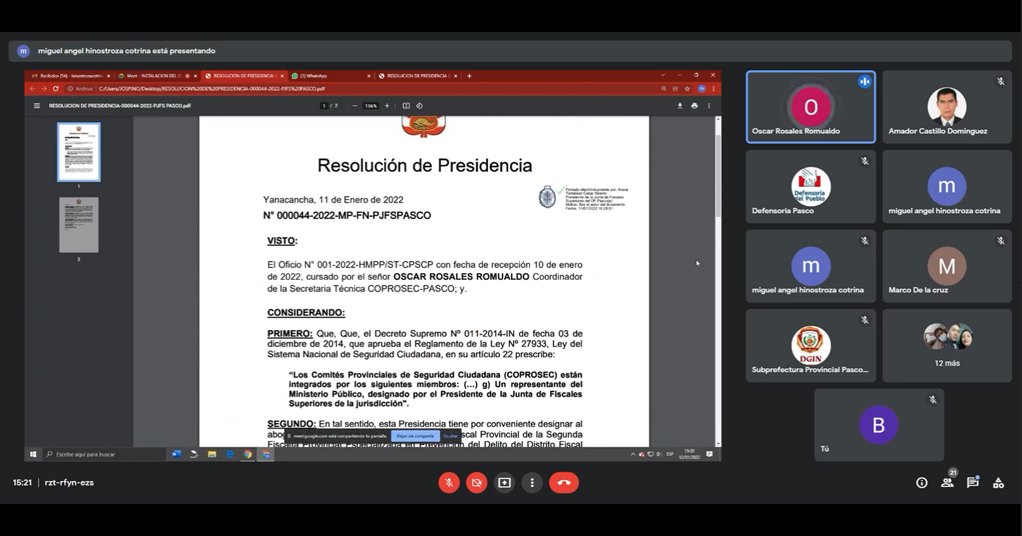The height and width of the screenshot is (536, 1022).
Task: Click the present screen button
Action: (504, 482)
